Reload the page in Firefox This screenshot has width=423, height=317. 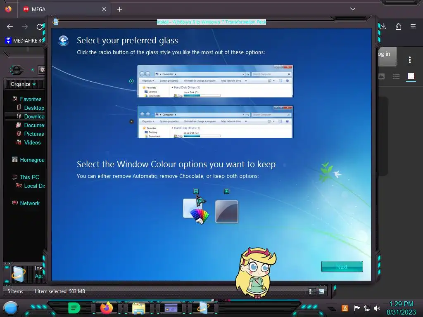40,27
